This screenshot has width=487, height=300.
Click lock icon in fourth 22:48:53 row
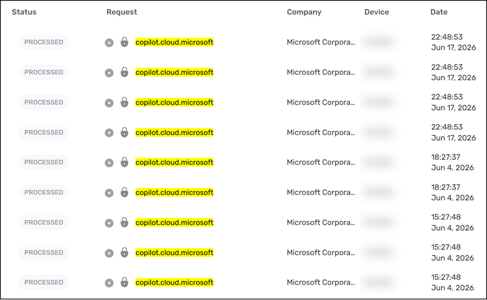(x=124, y=132)
